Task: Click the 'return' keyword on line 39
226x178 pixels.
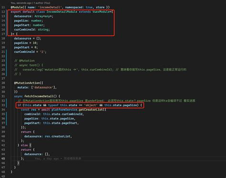Action: coord(26,132)
